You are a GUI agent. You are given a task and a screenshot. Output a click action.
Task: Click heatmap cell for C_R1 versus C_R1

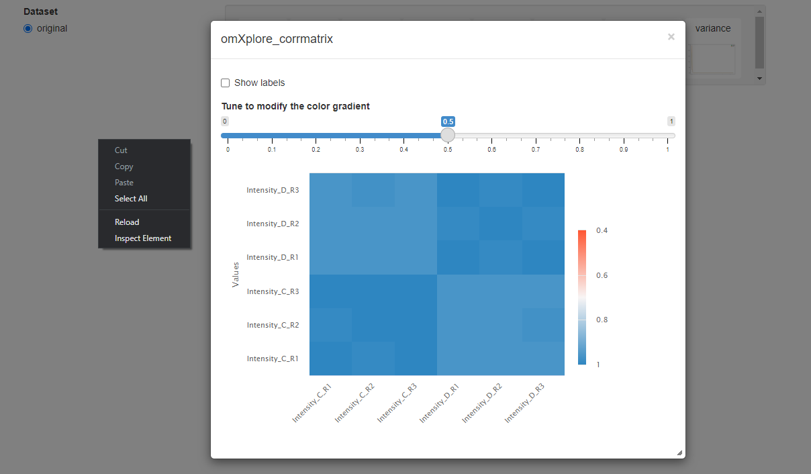point(330,359)
